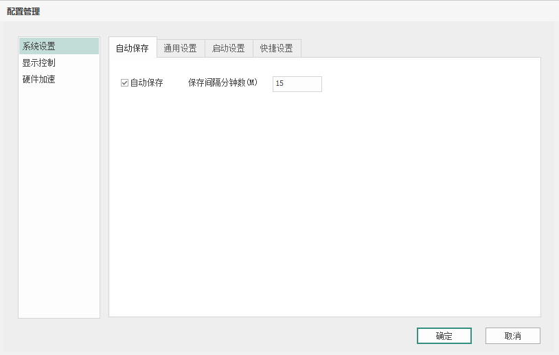Switch to the 通用设置 tab
Image resolution: width=559 pixels, height=355 pixels.
(181, 49)
